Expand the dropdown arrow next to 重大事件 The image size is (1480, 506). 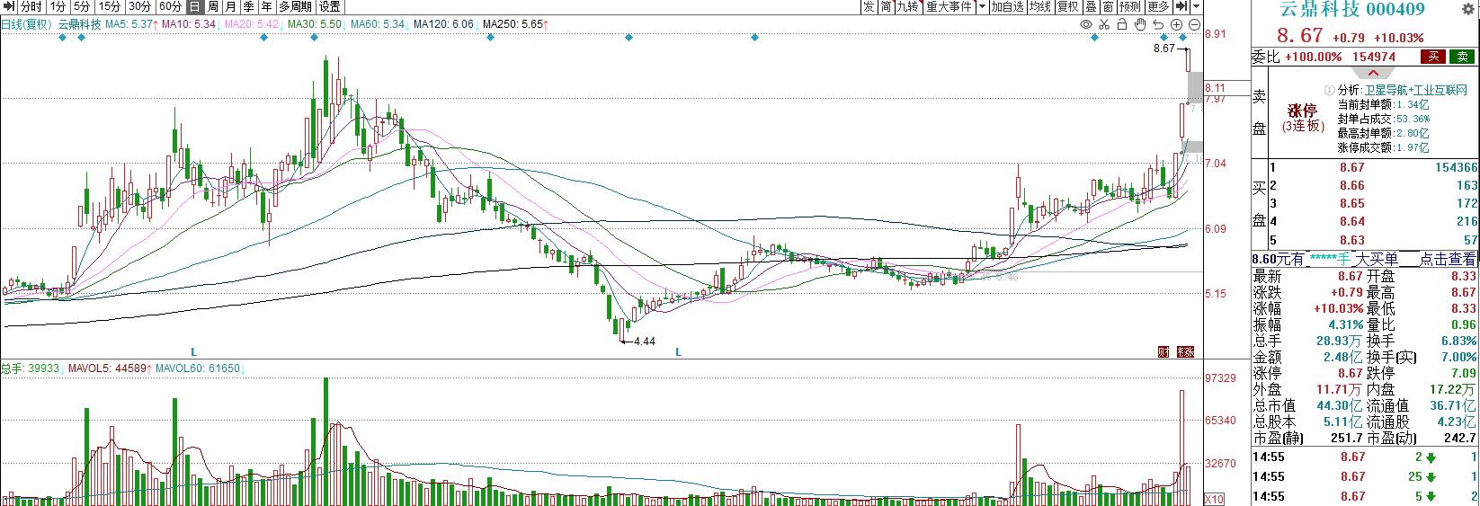point(983,6)
